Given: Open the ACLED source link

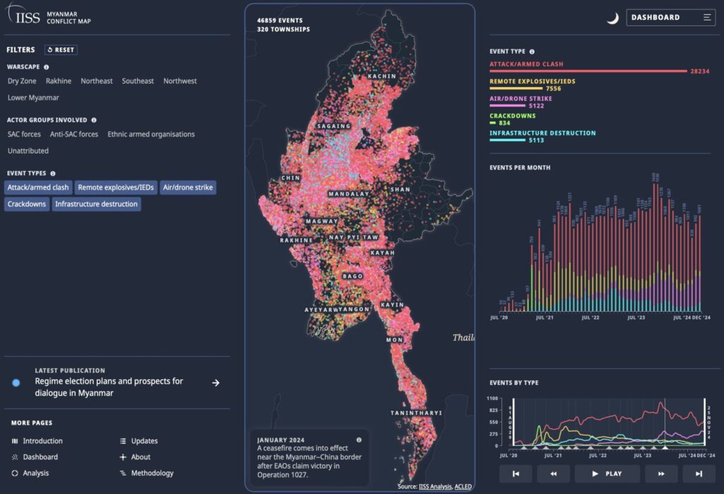Looking at the screenshot, I should coord(463,486).
